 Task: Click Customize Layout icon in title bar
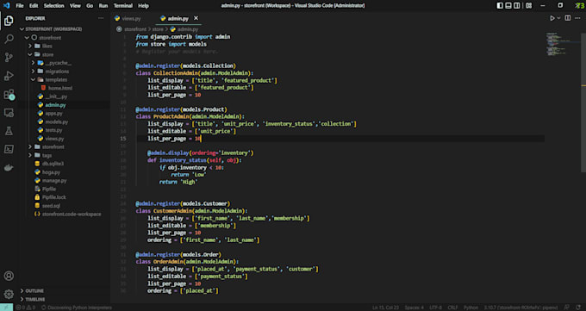pos(528,6)
